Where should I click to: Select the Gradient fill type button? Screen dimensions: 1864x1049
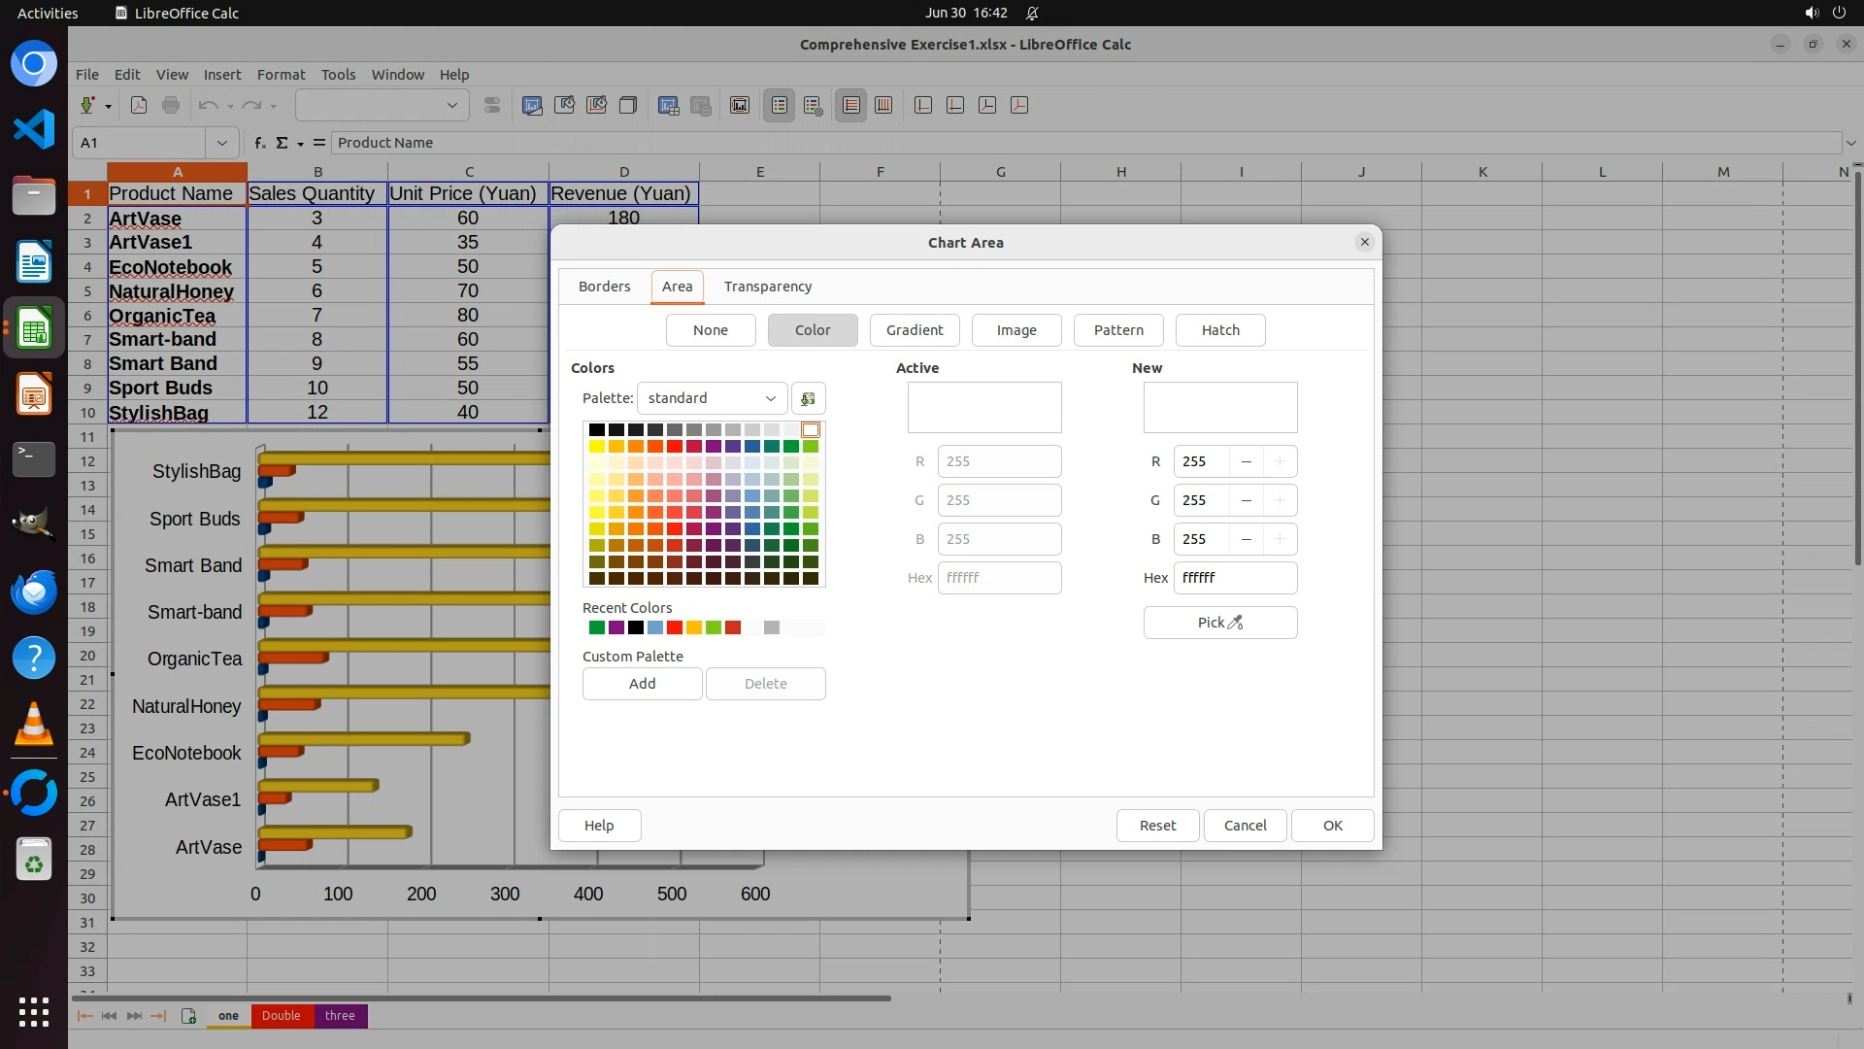[914, 330]
